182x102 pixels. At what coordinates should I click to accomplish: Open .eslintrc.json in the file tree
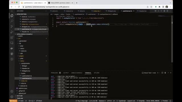point(23,88)
